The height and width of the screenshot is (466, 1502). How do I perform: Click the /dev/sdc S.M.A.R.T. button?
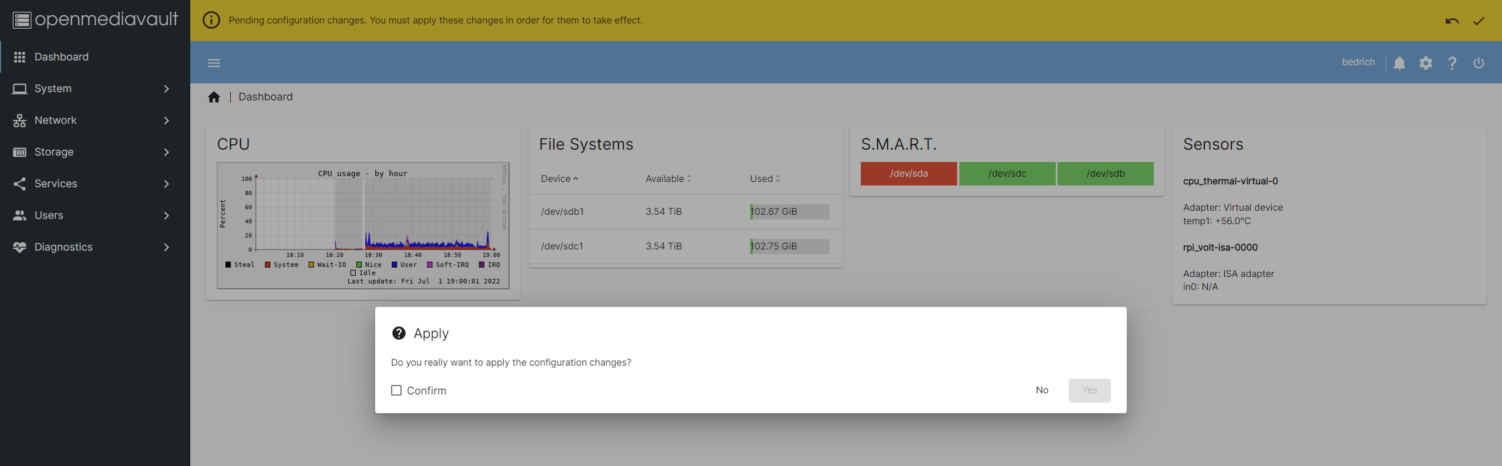[x=1008, y=174]
